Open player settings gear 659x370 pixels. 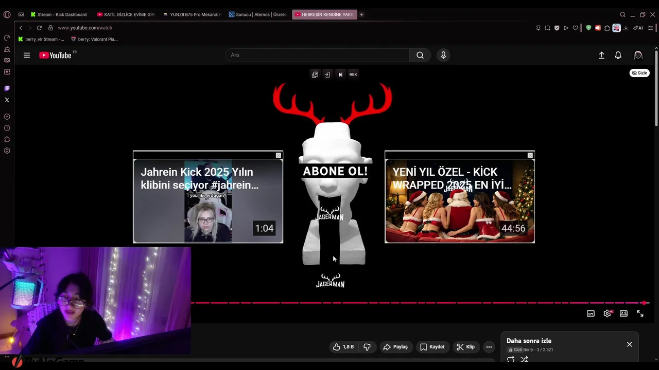(x=607, y=313)
